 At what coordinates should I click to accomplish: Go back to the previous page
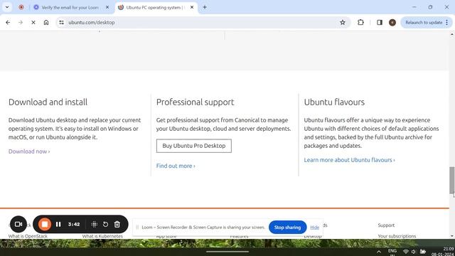tap(8, 22)
